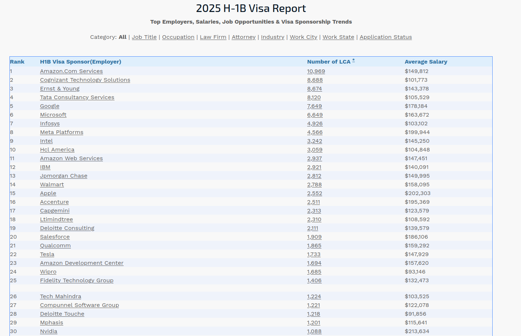This screenshot has height=336, width=521.
Task: Open Cognizant Technology Solutions employer page
Action: pyautogui.click(x=85, y=80)
